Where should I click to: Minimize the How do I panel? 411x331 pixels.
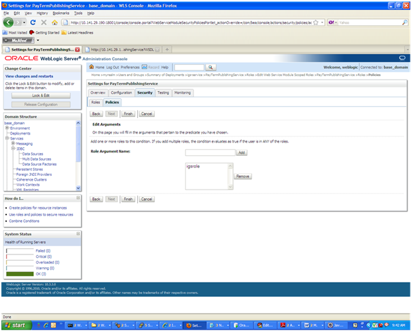pos(78,198)
